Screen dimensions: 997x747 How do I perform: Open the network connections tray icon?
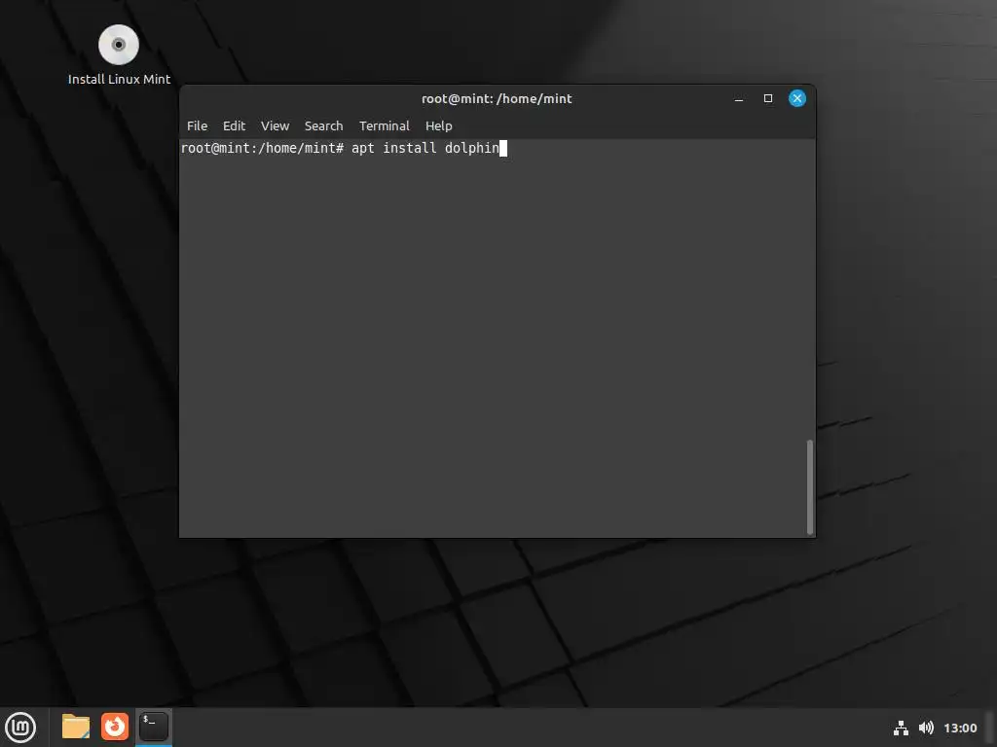(901, 728)
